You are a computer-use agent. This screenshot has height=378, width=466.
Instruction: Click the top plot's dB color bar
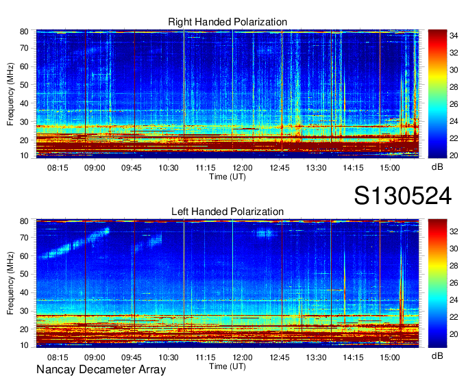(437, 94)
